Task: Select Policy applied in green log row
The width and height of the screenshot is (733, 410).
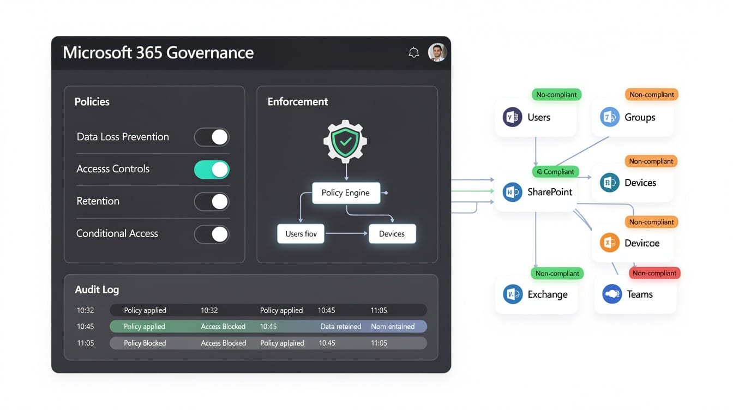Action: click(x=145, y=327)
